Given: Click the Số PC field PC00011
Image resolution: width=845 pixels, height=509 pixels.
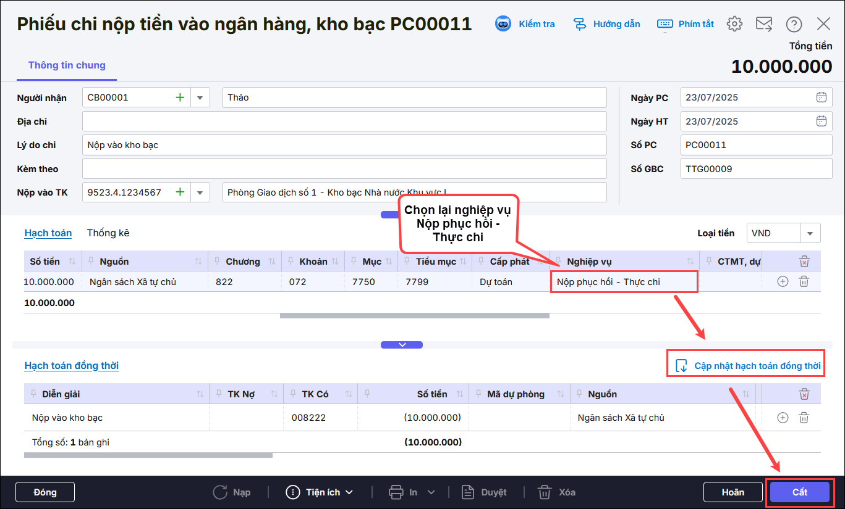Looking at the screenshot, I should (757, 145).
